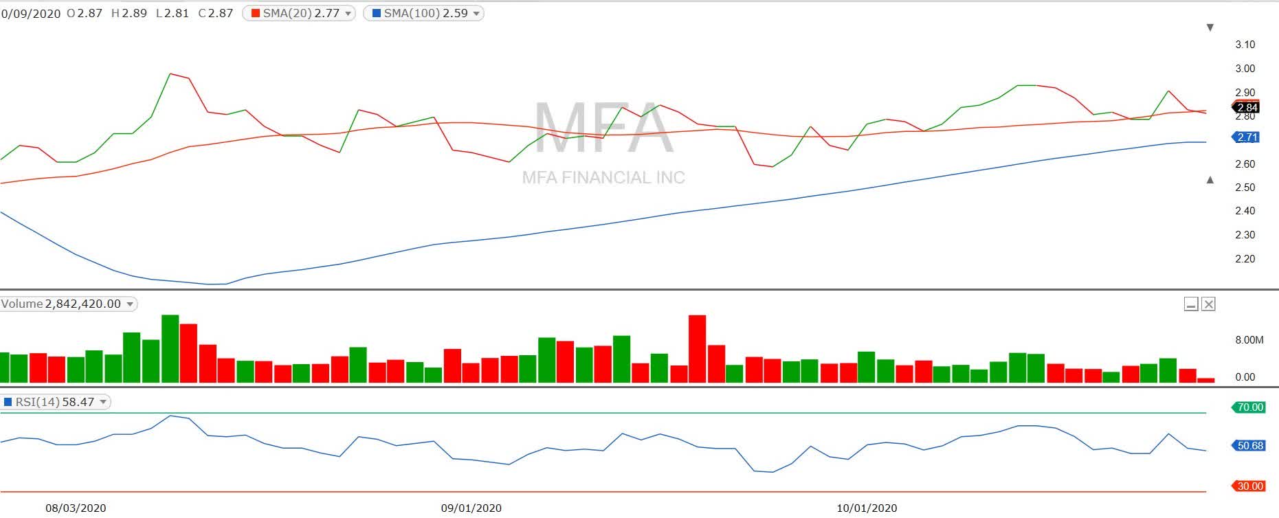Close the Volume panel

pos(1208,304)
